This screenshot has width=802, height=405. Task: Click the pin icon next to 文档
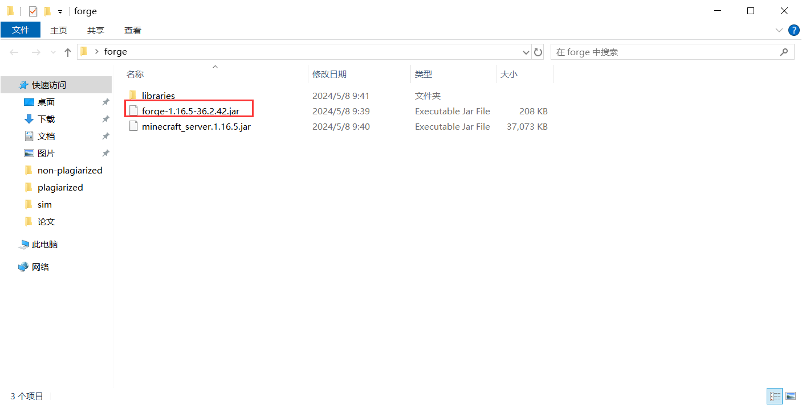(105, 136)
